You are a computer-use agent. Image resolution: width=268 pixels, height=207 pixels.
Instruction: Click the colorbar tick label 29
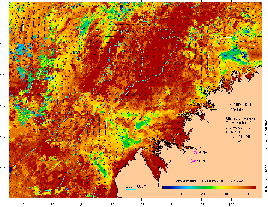click(203, 194)
